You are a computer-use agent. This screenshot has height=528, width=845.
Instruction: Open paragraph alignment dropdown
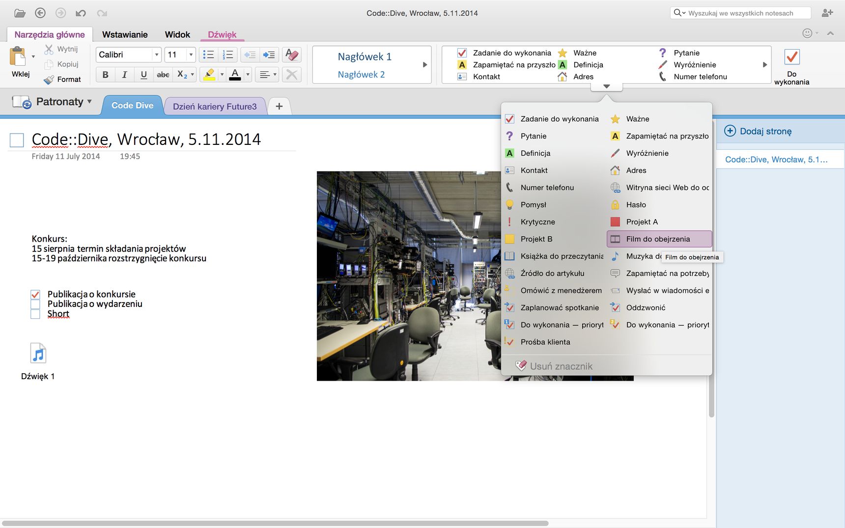pos(268,75)
